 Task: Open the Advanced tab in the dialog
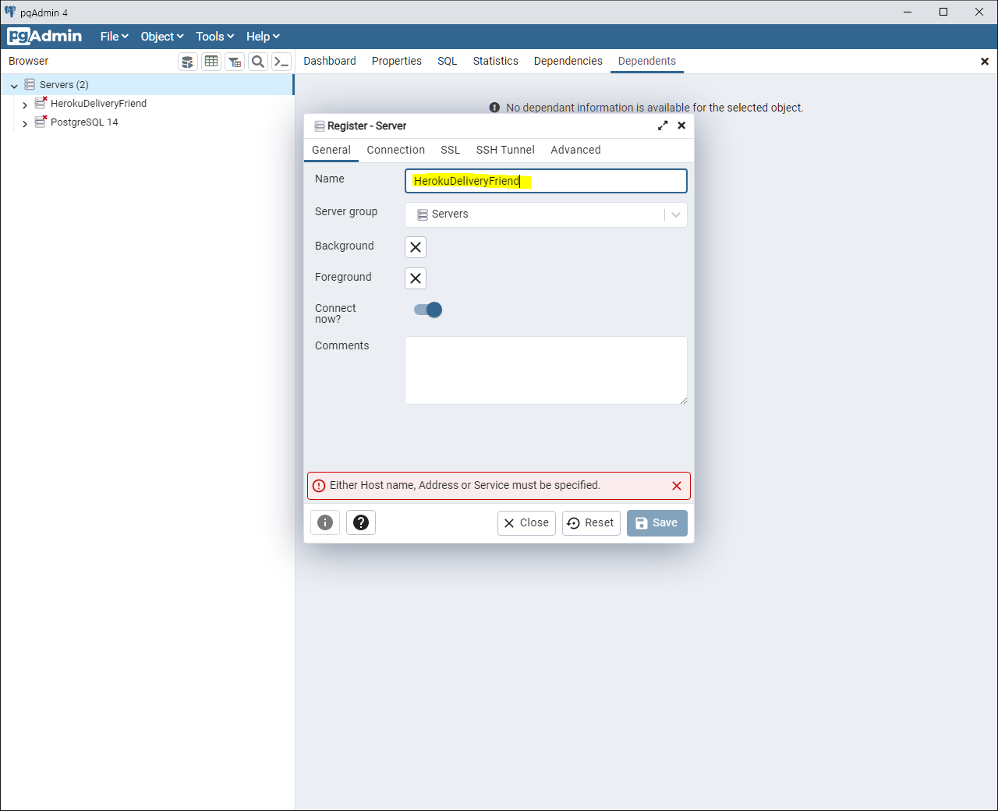pos(576,150)
